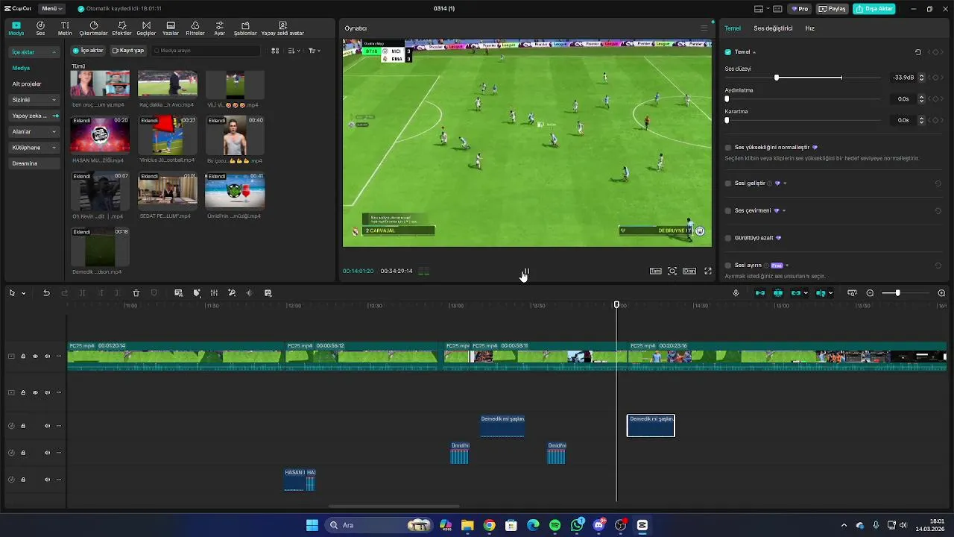Open the Ses (audio) library tab

(40, 28)
